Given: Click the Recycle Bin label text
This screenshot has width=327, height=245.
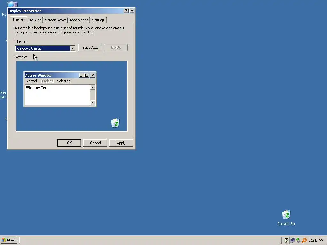Looking at the screenshot, I should point(286,224).
